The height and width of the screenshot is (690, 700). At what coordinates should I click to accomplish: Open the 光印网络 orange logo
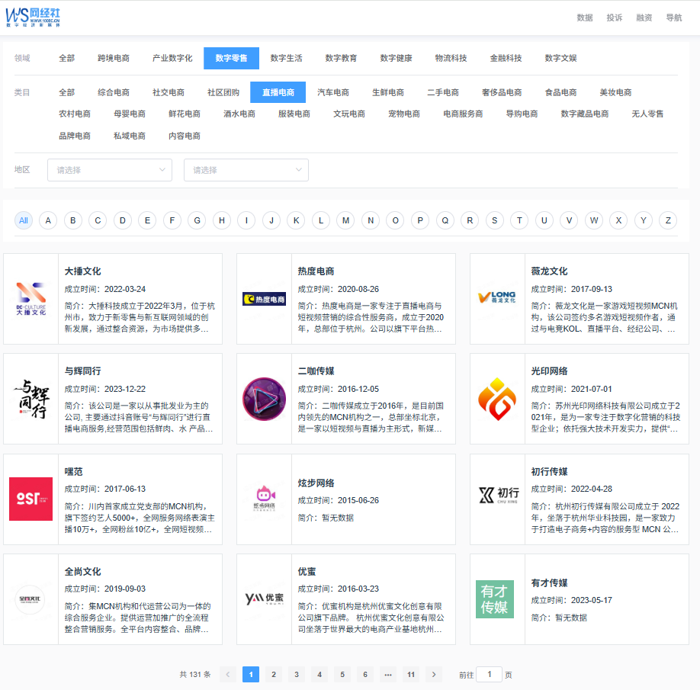[497, 399]
